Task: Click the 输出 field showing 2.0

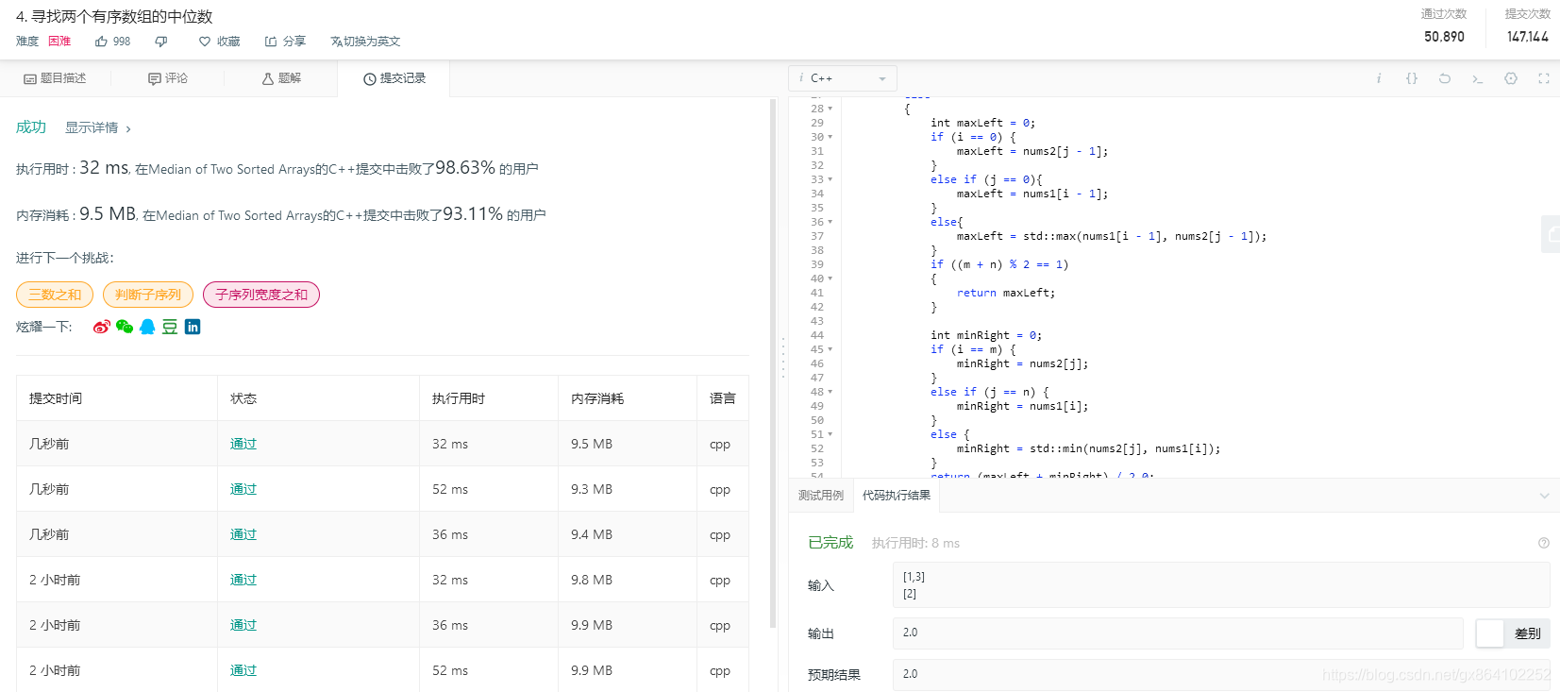Action: tap(1178, 633)
